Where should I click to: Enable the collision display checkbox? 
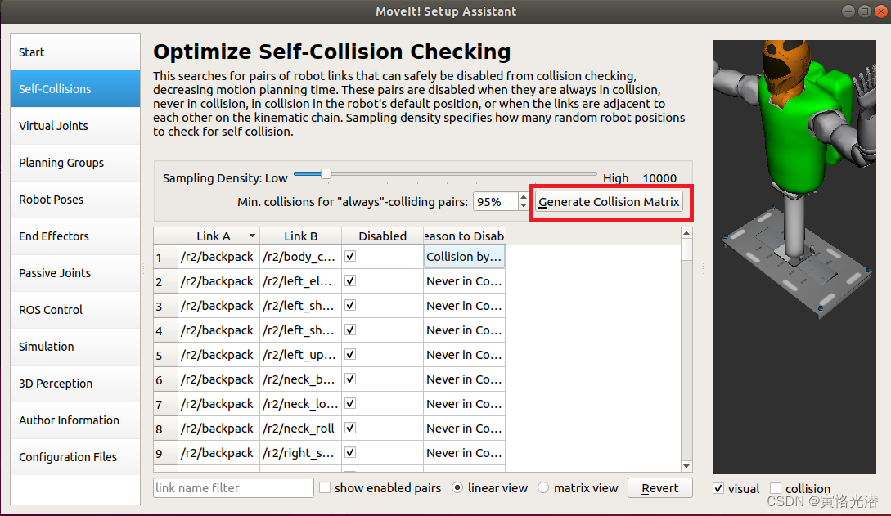click(776, 488)
